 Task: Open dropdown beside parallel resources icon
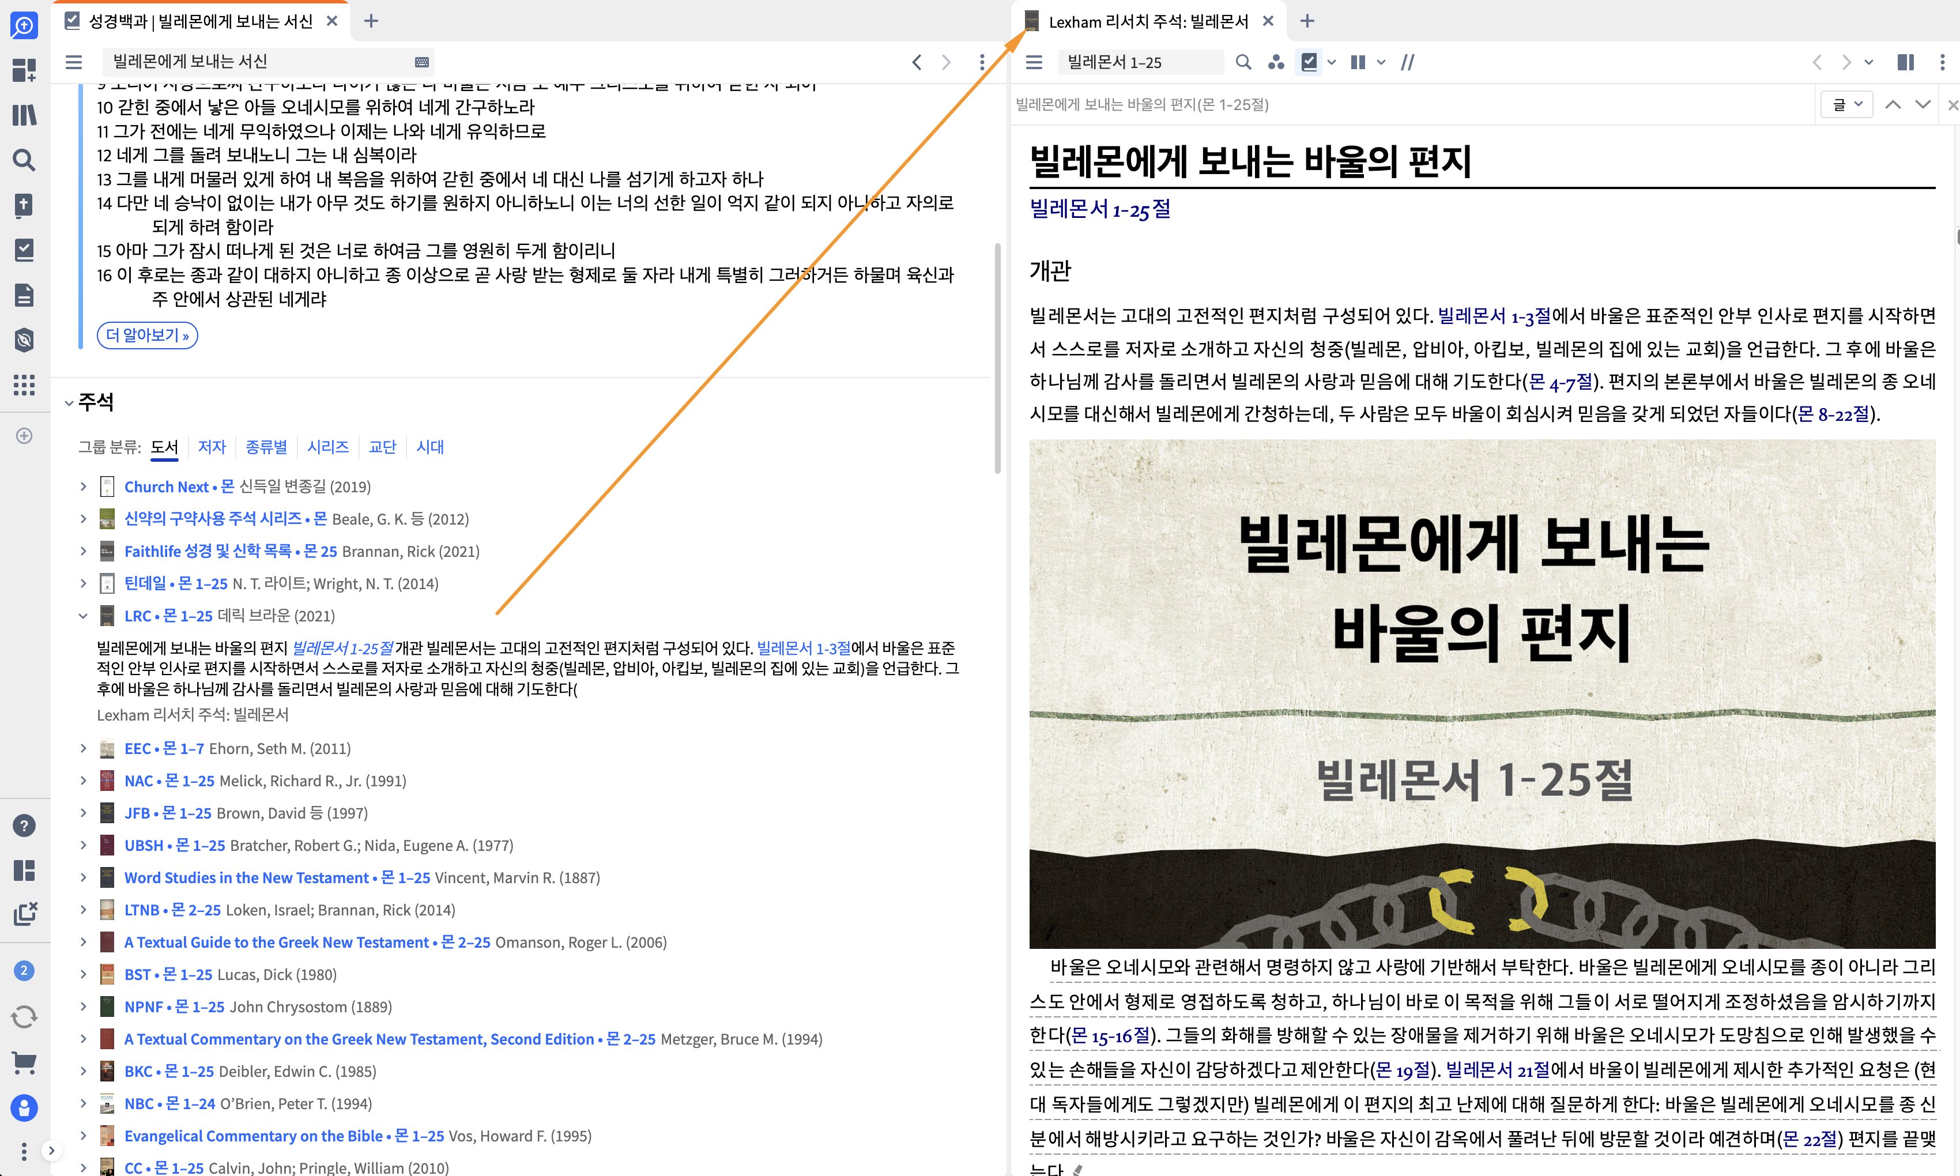click(x=1381, y=62)
